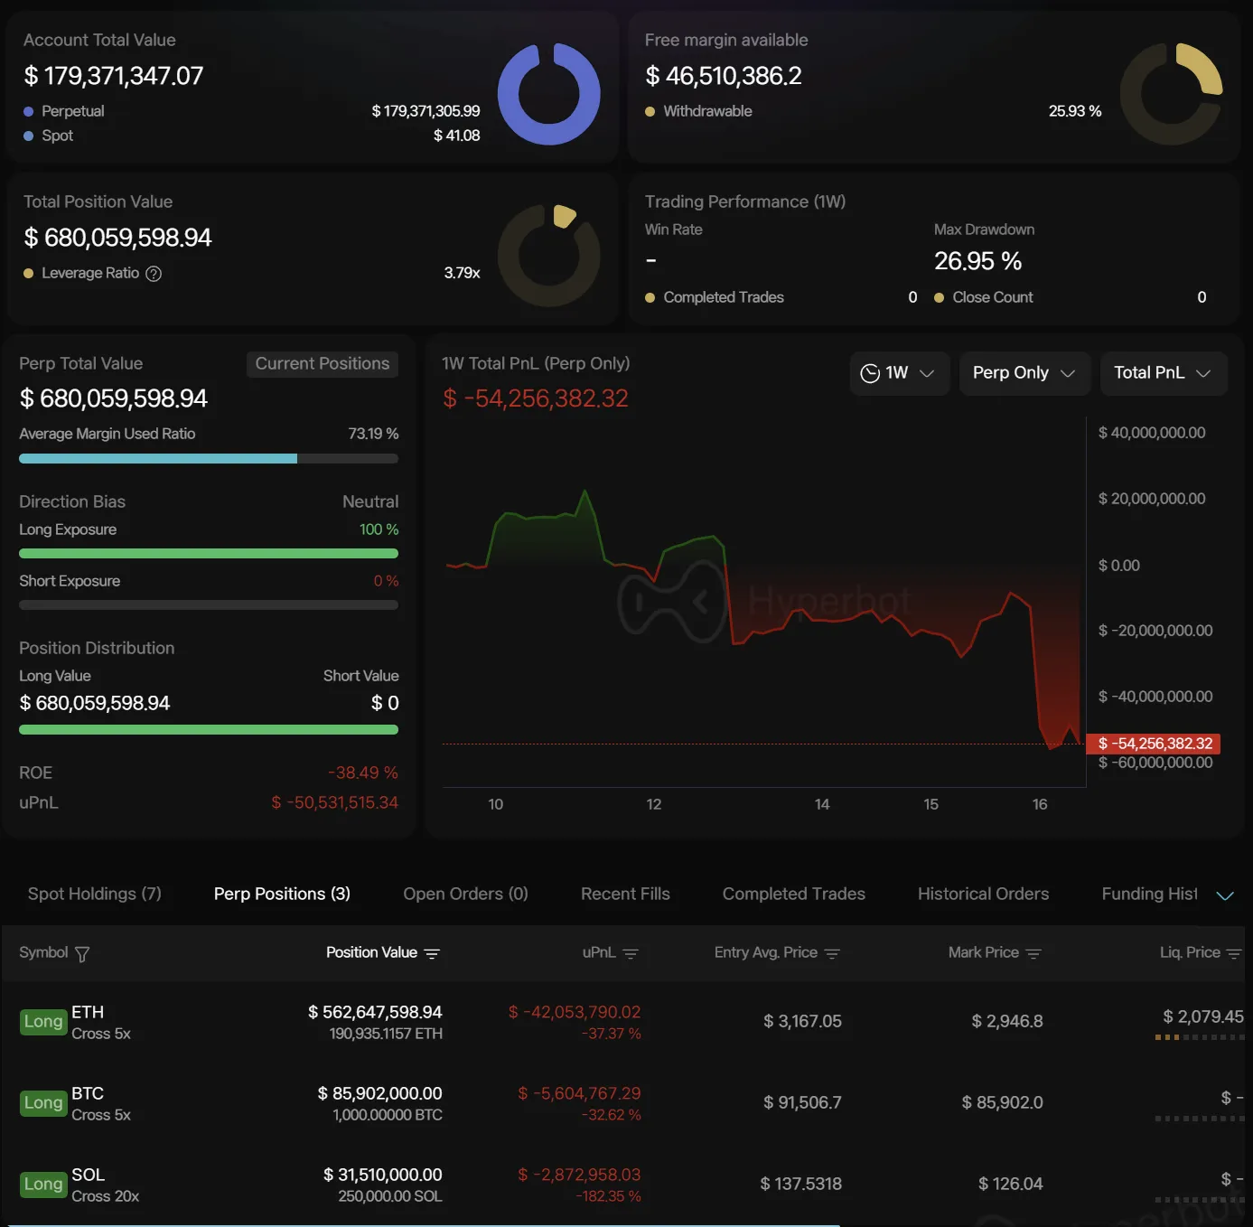Open the 1W timeframe dropdown

[899, 373]
